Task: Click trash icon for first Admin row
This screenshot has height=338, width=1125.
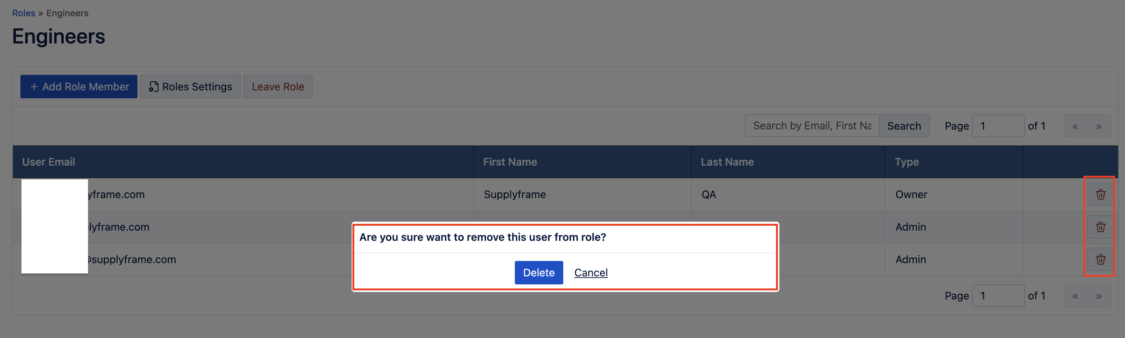Action: pos(1100,227)
